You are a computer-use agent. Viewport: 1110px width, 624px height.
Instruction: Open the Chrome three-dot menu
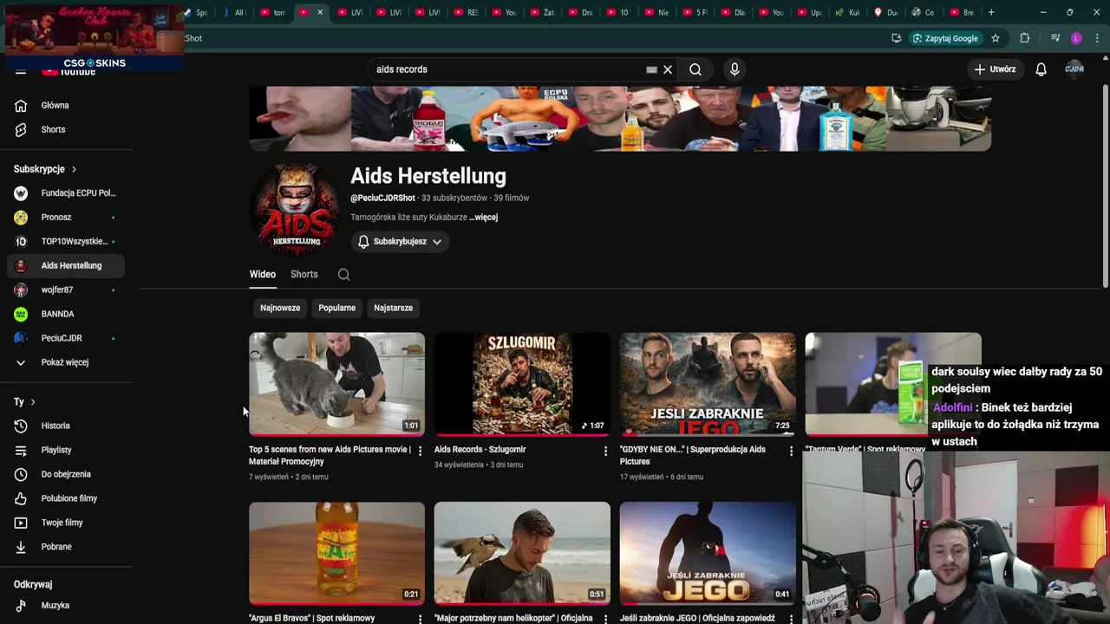click(1098, 38)
